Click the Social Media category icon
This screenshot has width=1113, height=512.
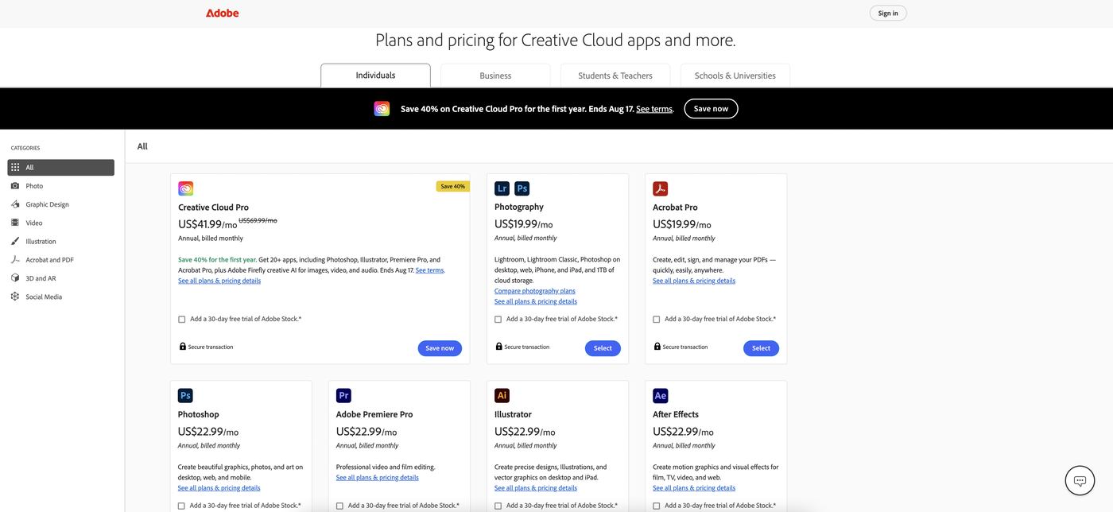(15, 297)
